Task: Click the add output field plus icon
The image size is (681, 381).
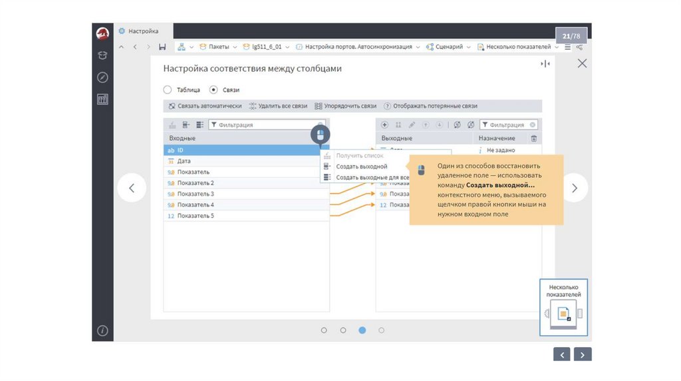Action: tap(384, 125)
